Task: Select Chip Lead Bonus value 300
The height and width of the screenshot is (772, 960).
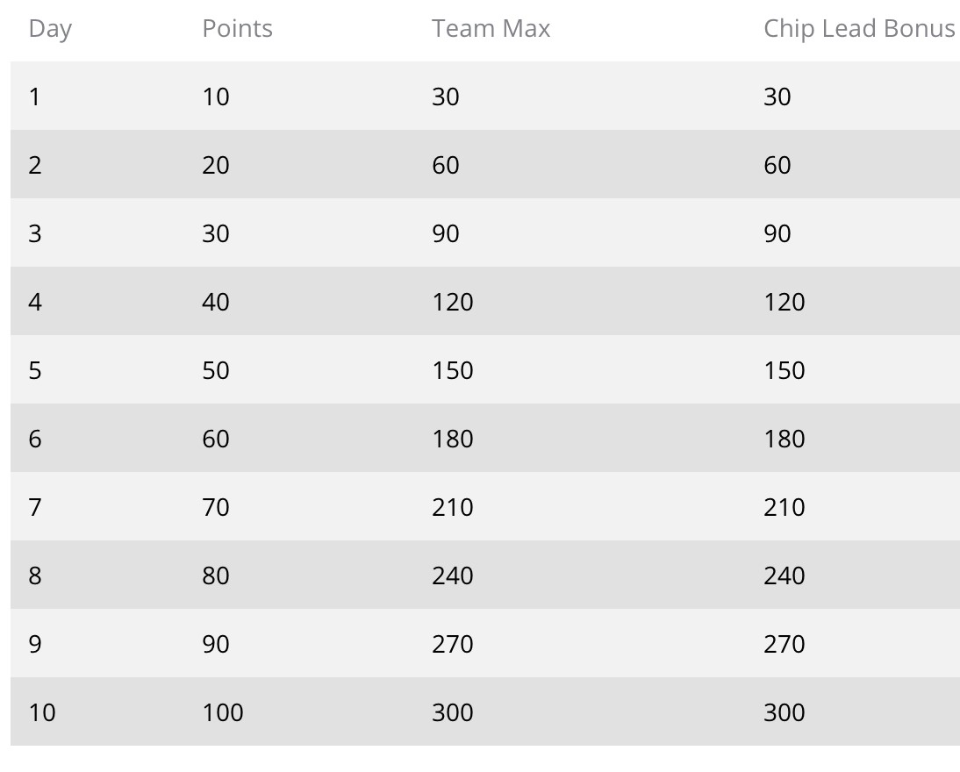Action: coord(784,712)
